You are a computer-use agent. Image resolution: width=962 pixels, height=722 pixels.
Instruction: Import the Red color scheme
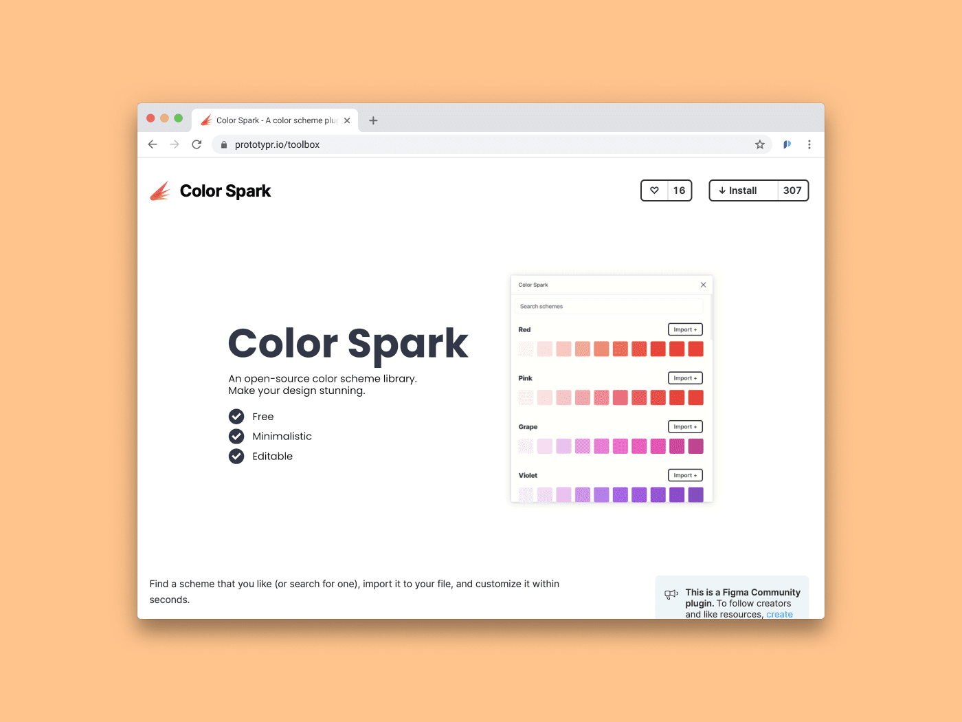point(684,329)
